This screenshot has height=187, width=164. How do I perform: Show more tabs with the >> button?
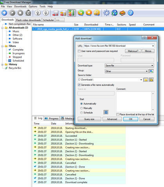click(60, 20)
